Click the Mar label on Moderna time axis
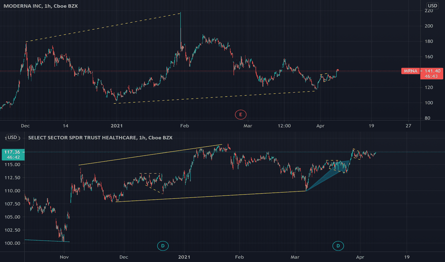The width and height of the screenshot is (445, 262). tap(248, 126)
